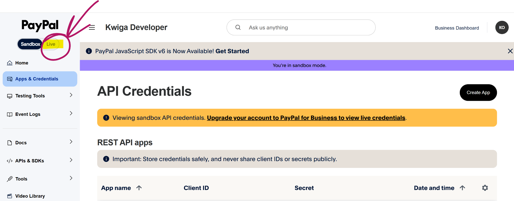Click the Apps & Credentials icon
The height and width of the screenshot is (201, 514).
(x=10, y=79)
